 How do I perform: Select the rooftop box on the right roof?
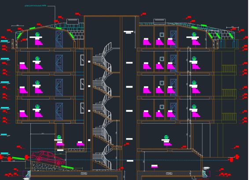click(160, 22)
